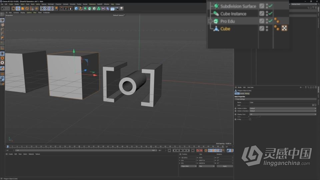Switch to Phong tab in Attributes

(x=247, y=93)
